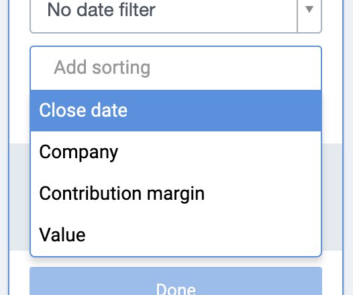Pick Contribution margin sorting option

176,194
